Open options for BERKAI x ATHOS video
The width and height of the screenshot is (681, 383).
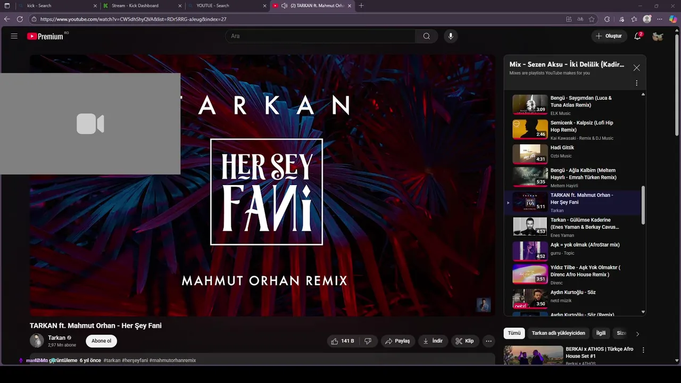pos(643,350)
